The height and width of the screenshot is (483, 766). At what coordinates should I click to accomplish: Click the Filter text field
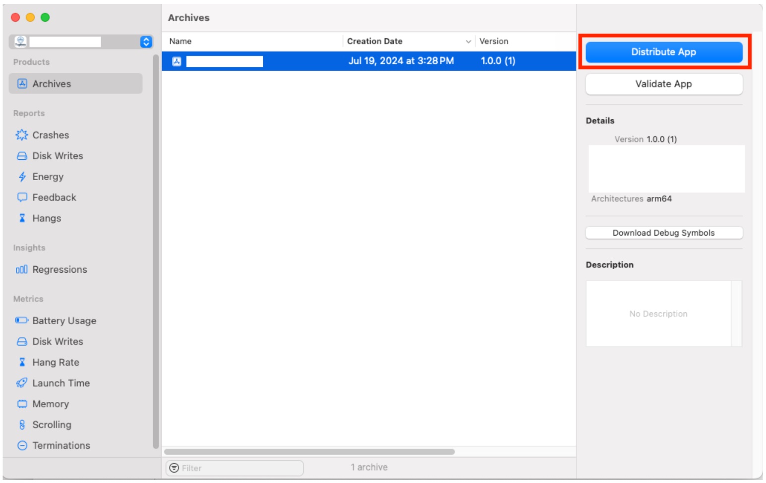pos(235,468)
